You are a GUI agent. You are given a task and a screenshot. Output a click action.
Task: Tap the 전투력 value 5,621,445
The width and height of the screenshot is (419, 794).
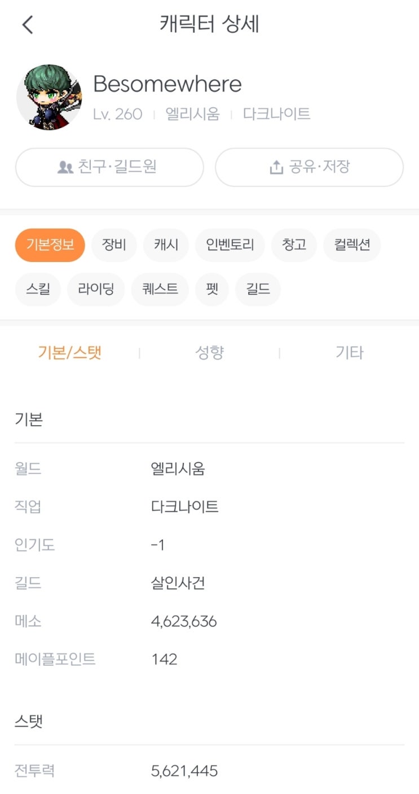click(x=184, y=771)
